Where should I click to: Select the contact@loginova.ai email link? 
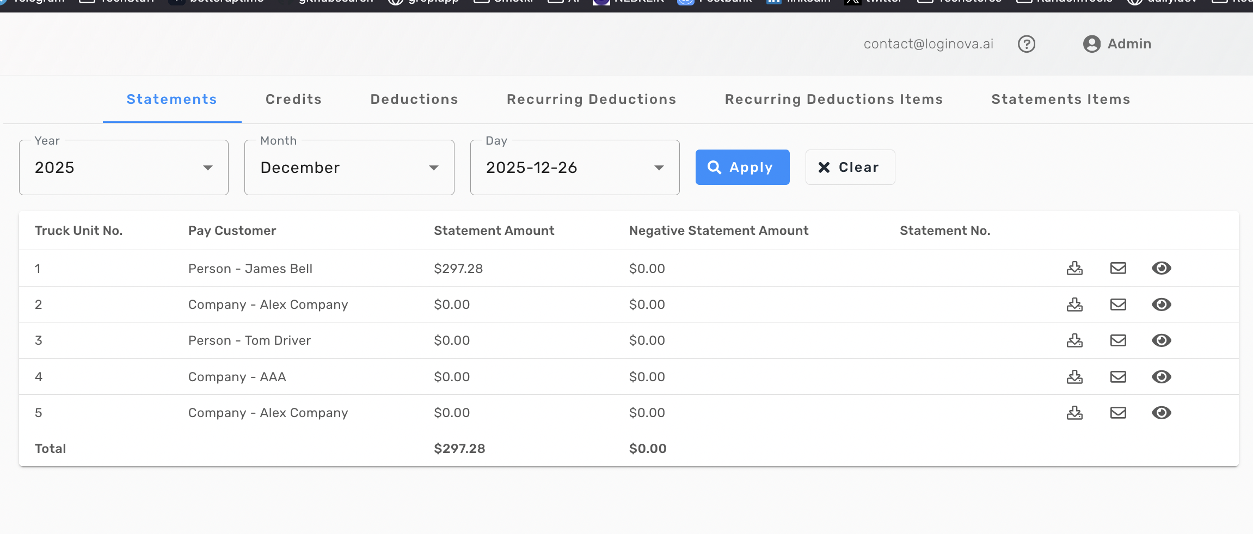click(928, 44)
